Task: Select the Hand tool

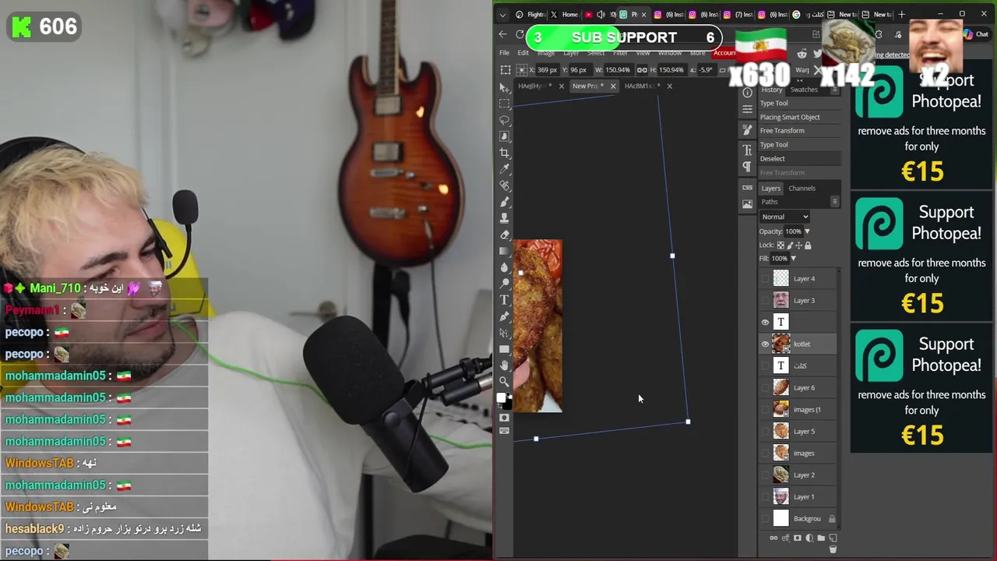Action: click(x=505, y=365)
